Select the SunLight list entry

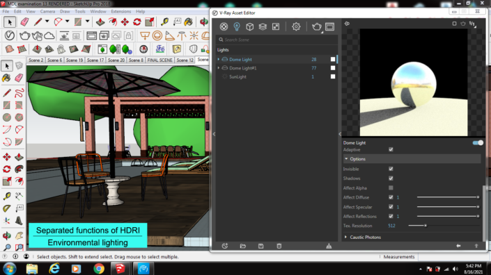[x=237, y=76]
